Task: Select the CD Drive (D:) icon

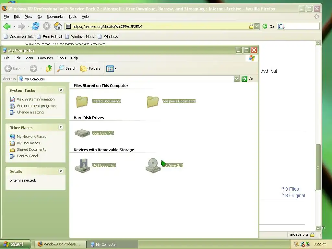Action: pos(153,165)
